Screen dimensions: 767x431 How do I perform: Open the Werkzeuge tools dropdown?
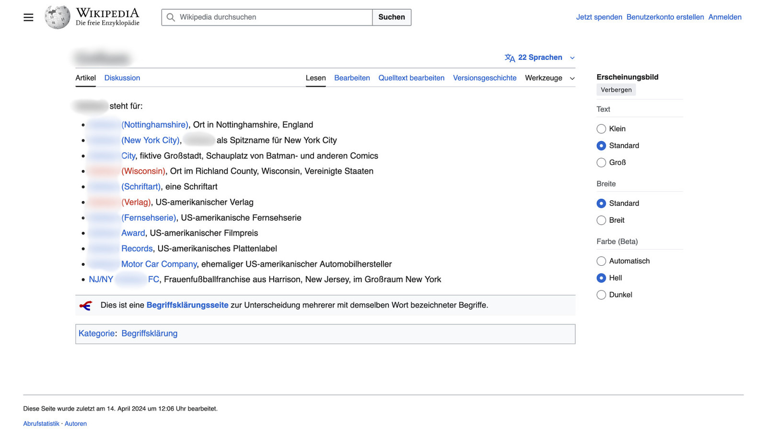tap(549, 78)
